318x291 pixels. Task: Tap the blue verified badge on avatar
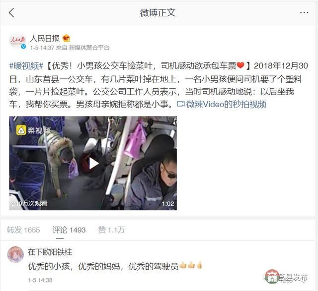pos(23,46)
